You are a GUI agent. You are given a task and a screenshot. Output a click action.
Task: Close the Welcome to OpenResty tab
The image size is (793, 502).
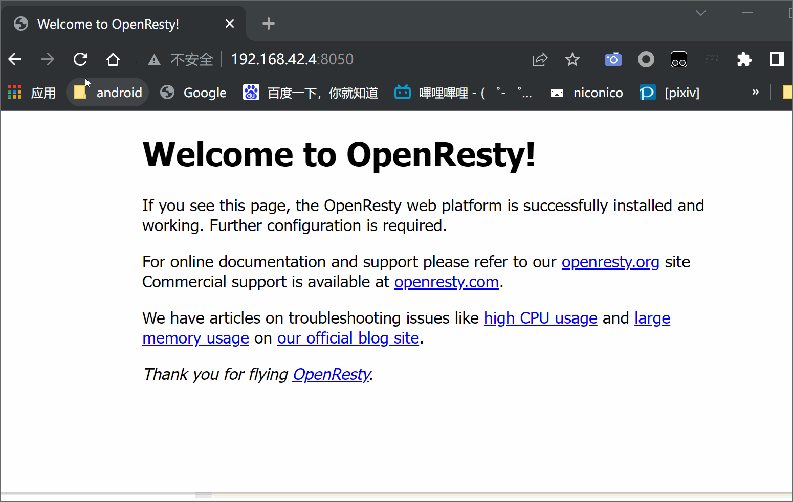point(230,24)
